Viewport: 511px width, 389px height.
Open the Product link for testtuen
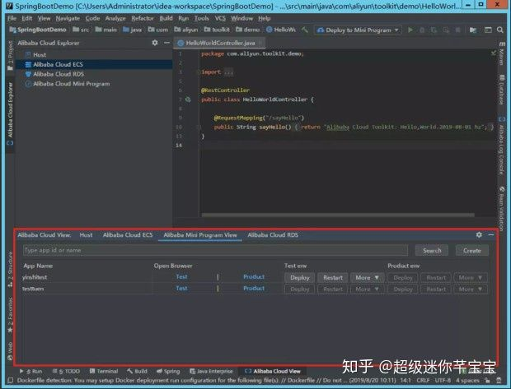pyautogui.click(x=254, y=289)
